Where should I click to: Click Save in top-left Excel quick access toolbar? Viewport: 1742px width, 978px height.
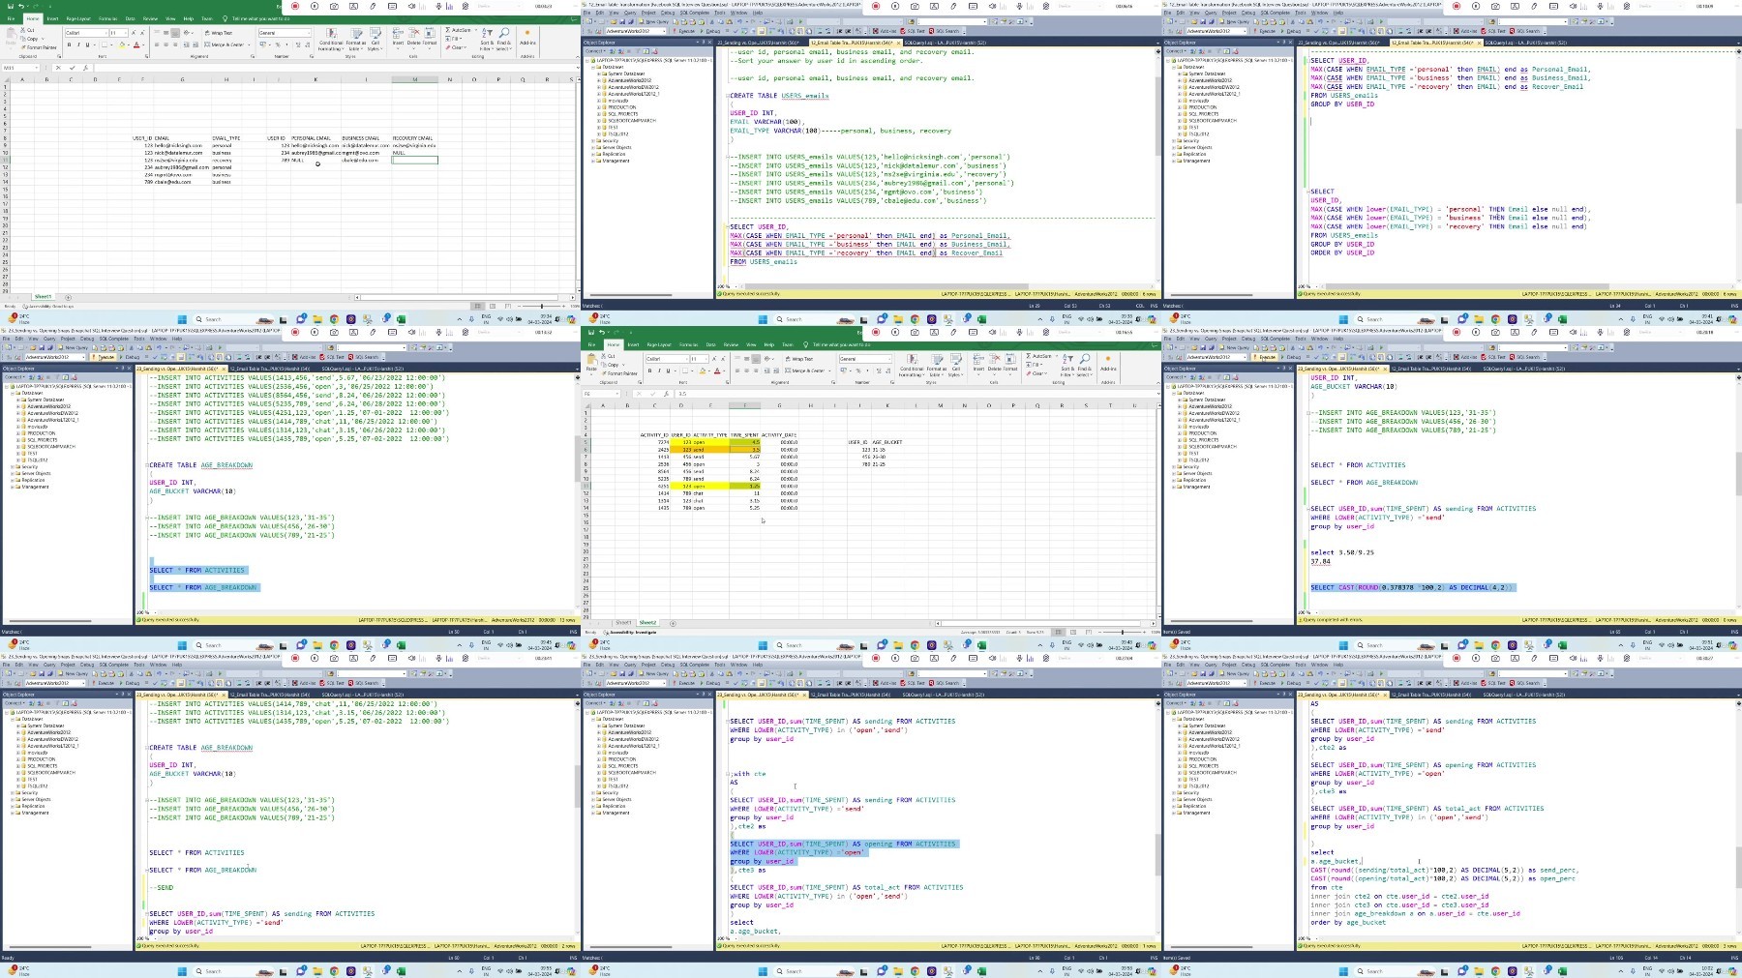coord(11,7)
